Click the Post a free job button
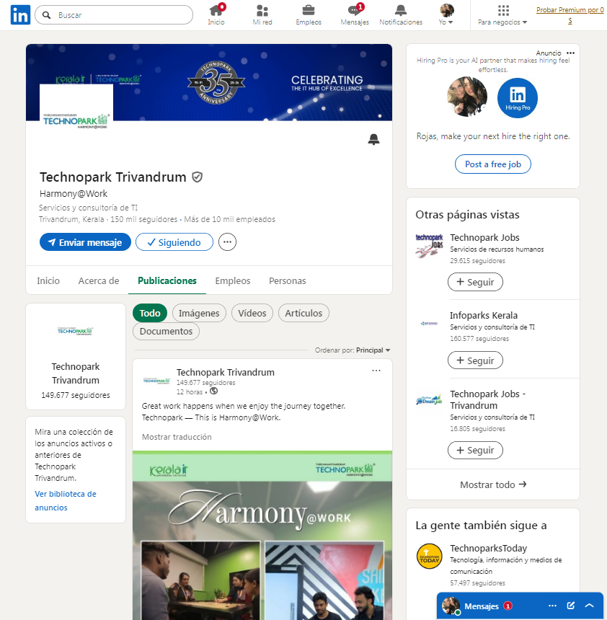 click(x=492, y=164)
